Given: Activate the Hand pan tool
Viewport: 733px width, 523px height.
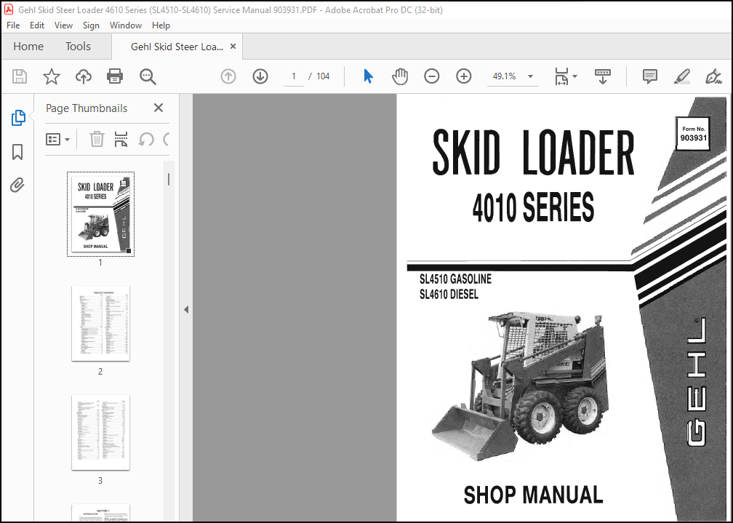Looking at the screenshot, I should coord(400,76).
